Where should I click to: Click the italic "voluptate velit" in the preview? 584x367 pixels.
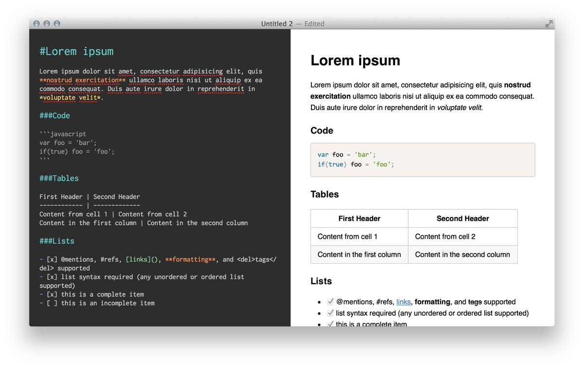(x=459, y=108)
